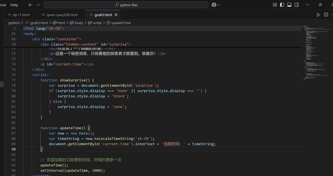The width and height of the screenshot is (333, 176).
Task: Open the Copilot icon menu
Action: [214, 5]
